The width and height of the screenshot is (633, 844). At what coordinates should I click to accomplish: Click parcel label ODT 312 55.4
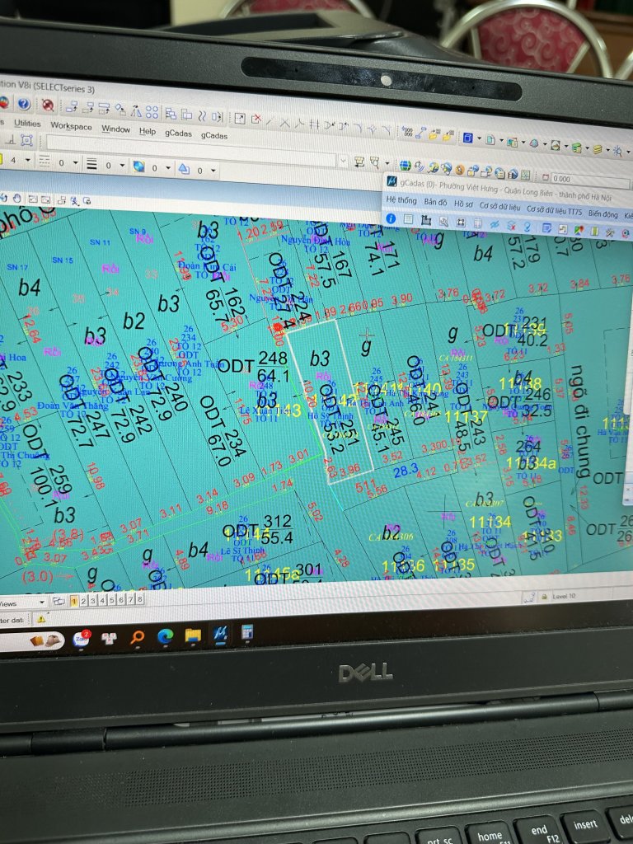click(257, 530)
